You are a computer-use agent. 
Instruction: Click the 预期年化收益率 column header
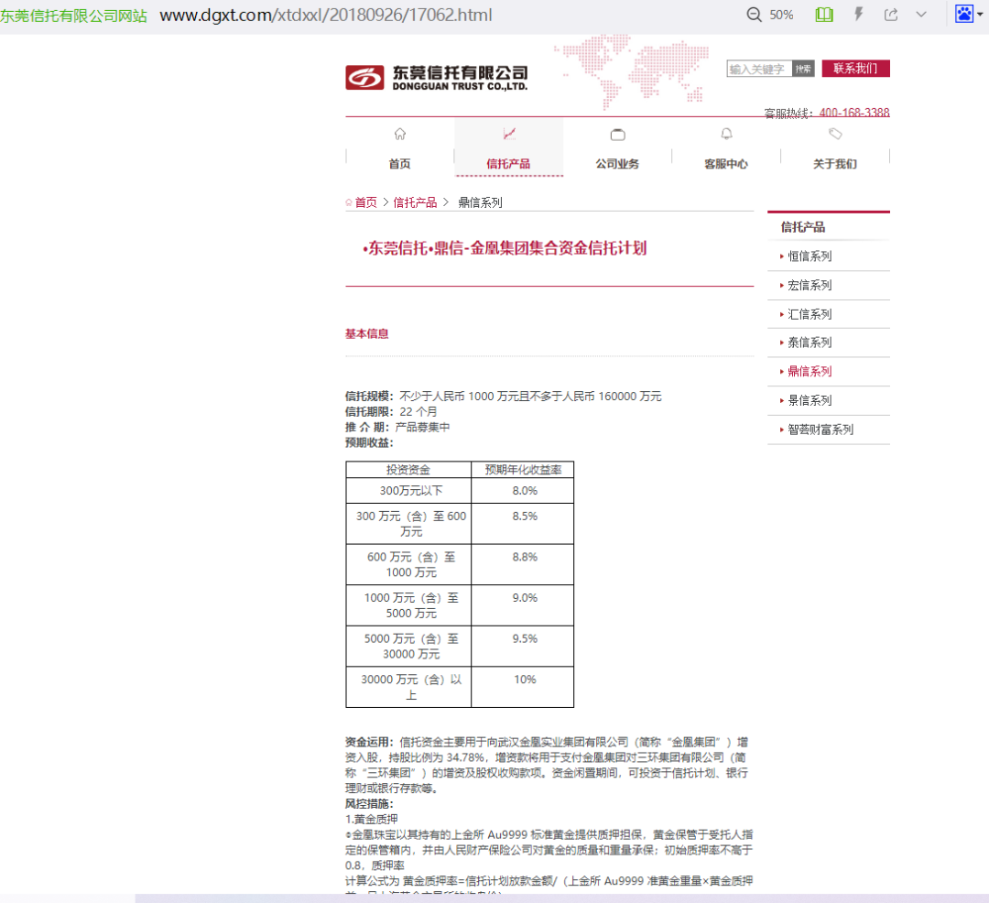pos(523,470)
